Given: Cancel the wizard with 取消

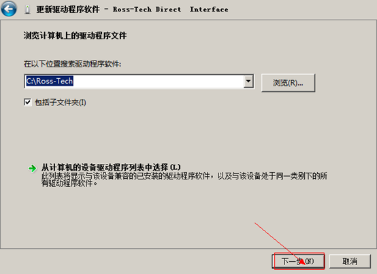Looking at the screenshot, I should click(x=350, y=261).
